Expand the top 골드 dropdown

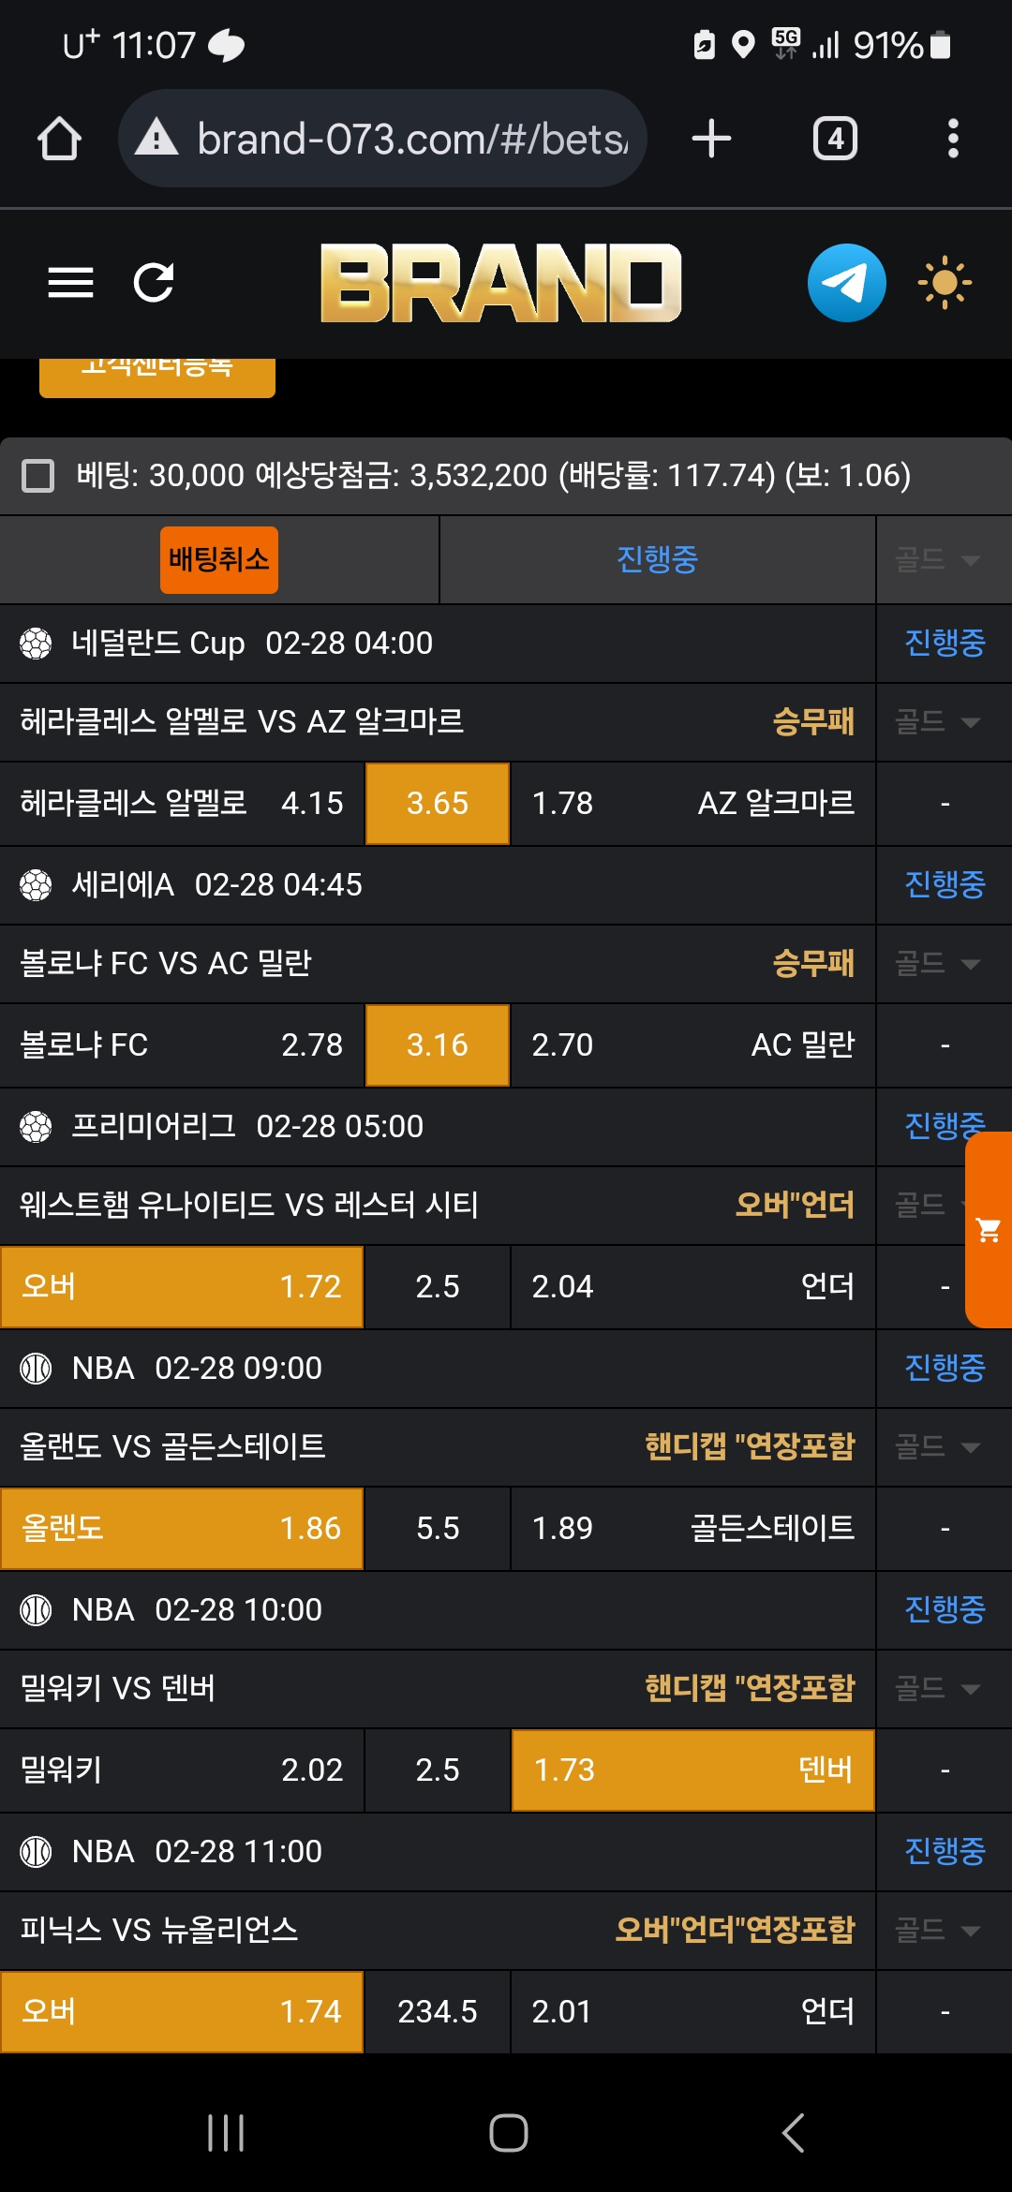point(939,560)
